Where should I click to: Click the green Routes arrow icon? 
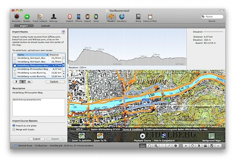pyautogui.click(x=27, y=17)
